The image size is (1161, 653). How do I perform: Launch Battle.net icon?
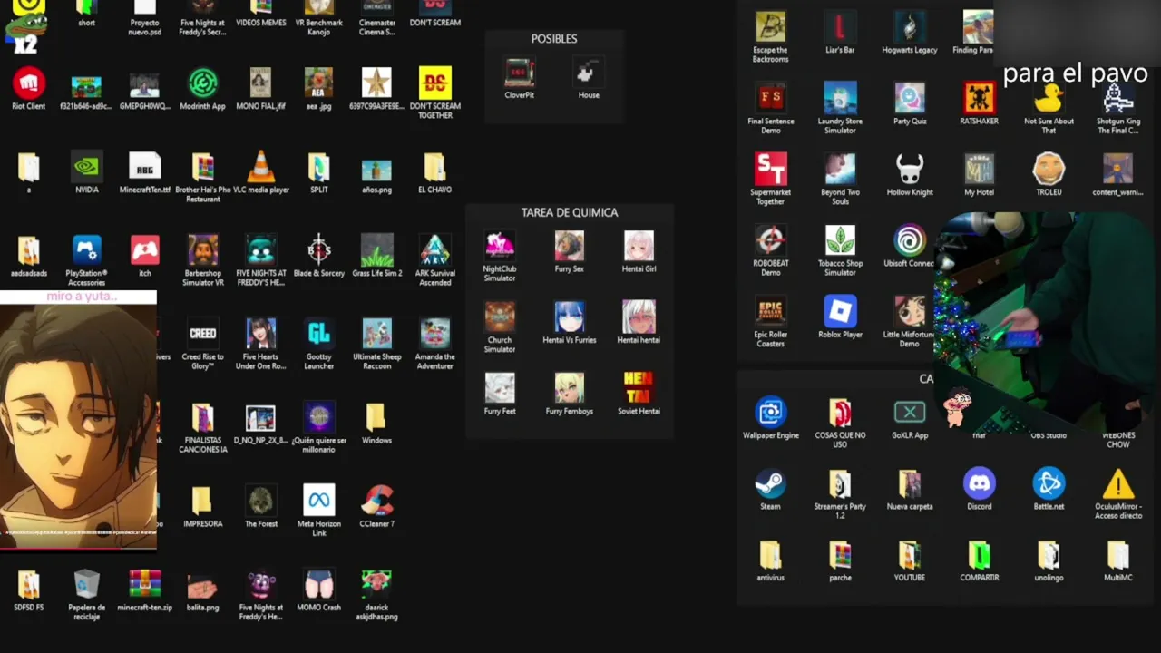coord(1049,483)
